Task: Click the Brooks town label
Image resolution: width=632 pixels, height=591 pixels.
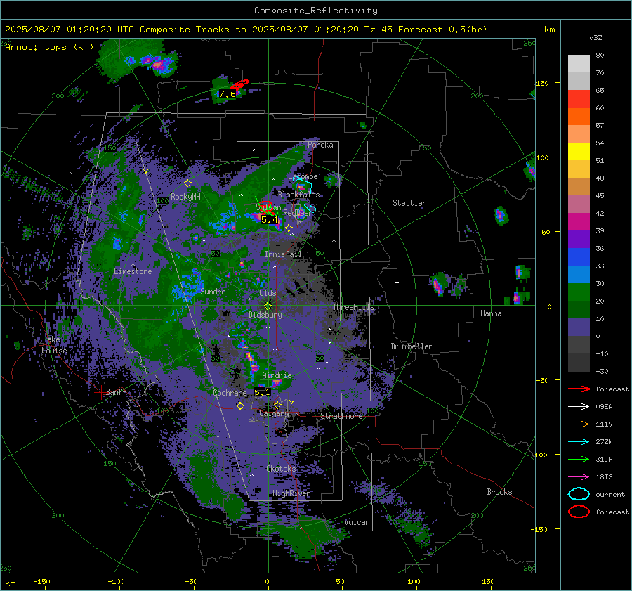Action: [x=499, y=492]
